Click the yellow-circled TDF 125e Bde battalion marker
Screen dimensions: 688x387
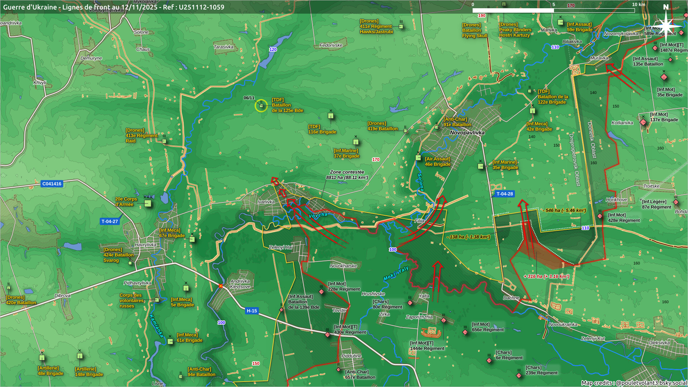[261, 106]
